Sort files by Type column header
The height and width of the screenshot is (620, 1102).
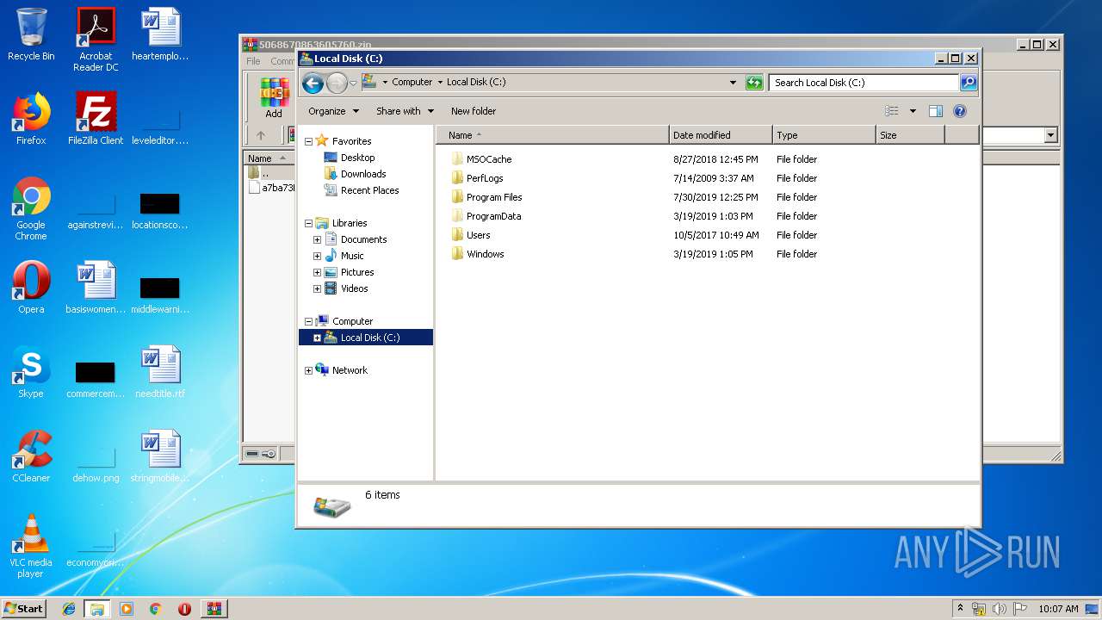824,135
